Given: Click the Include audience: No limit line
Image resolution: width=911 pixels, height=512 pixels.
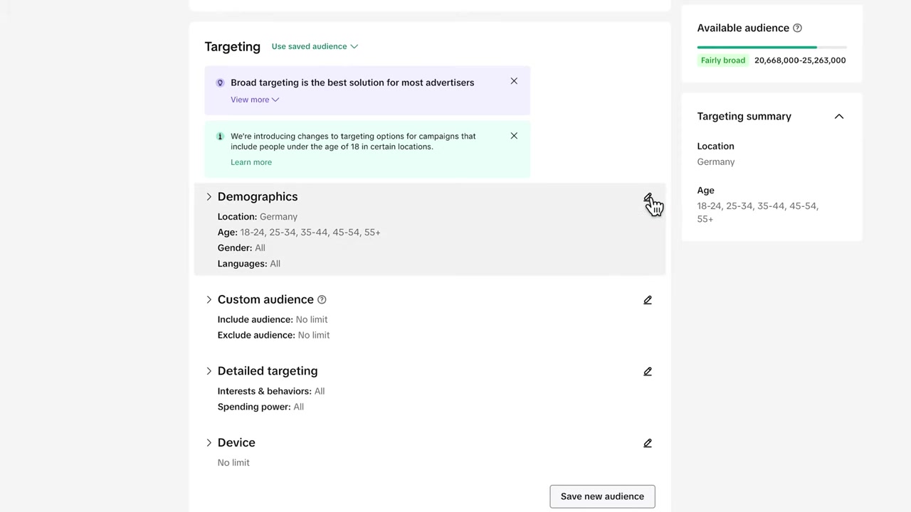Looking at the screenshot, I should (x=273, y=320).
